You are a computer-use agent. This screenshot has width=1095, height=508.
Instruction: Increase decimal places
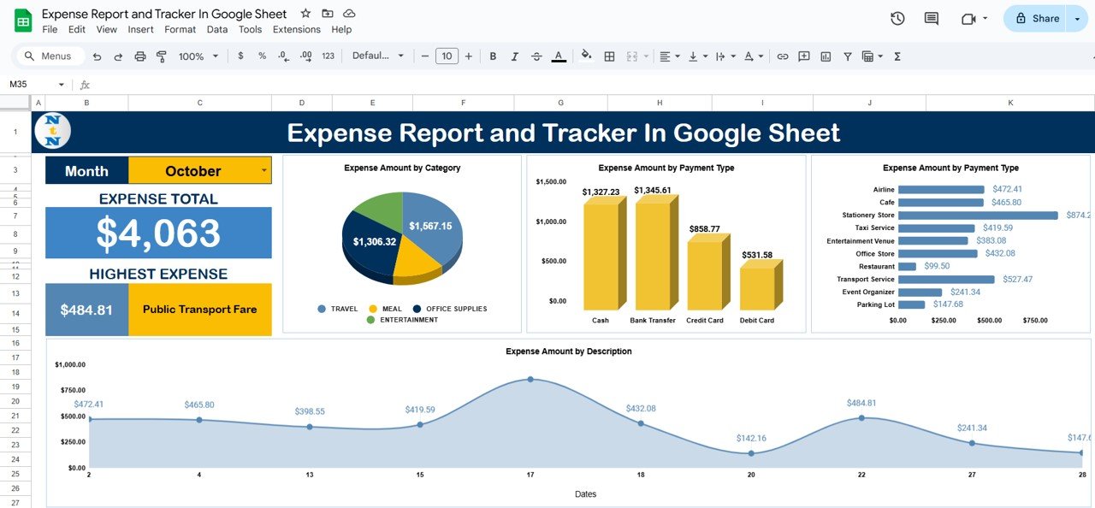[x=306, y=56]
